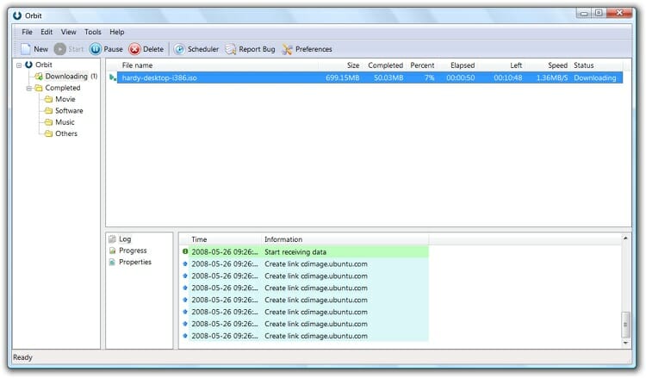Open the Help menu
The width and height of the screenshot is (646, 378).
[116, 32]
